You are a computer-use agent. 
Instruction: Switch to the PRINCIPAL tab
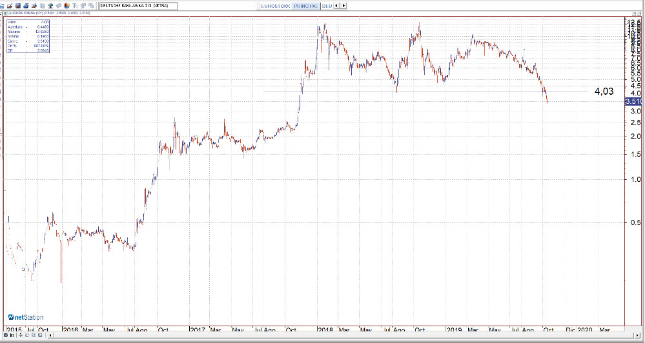point(305,6)
